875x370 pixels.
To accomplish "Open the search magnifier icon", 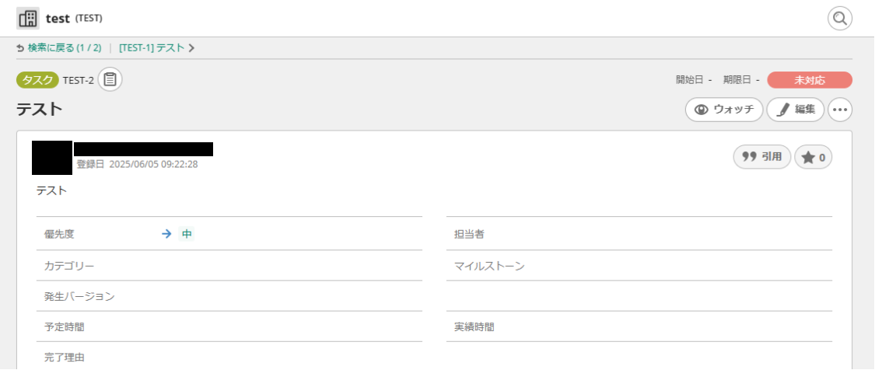I will point(840,18).
